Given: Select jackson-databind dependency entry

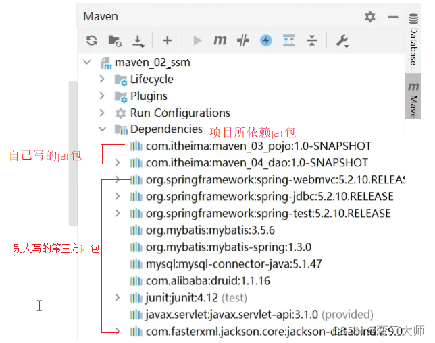Looking at the screenshot, I should coord(274,332).
